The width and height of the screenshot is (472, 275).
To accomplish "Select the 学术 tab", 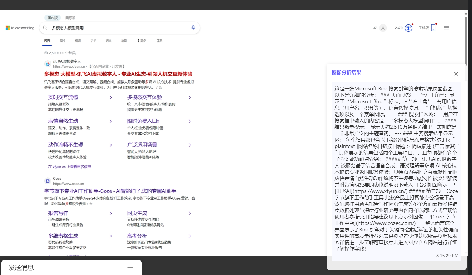I will (x=93, y=40).
